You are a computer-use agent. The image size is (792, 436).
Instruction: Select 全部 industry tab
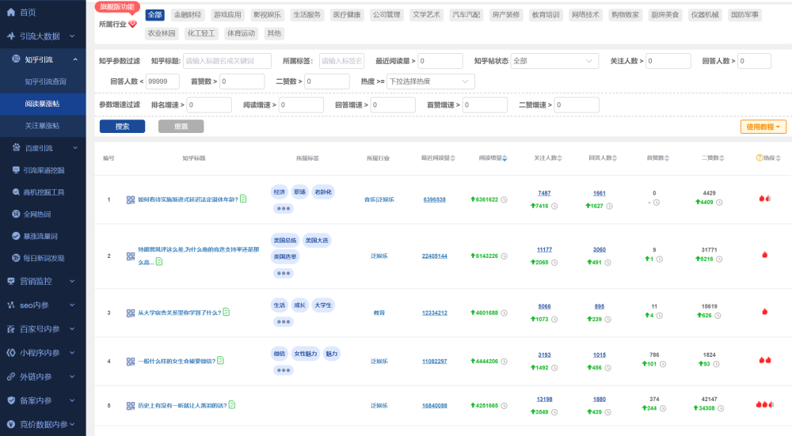(x=155, y=14)
